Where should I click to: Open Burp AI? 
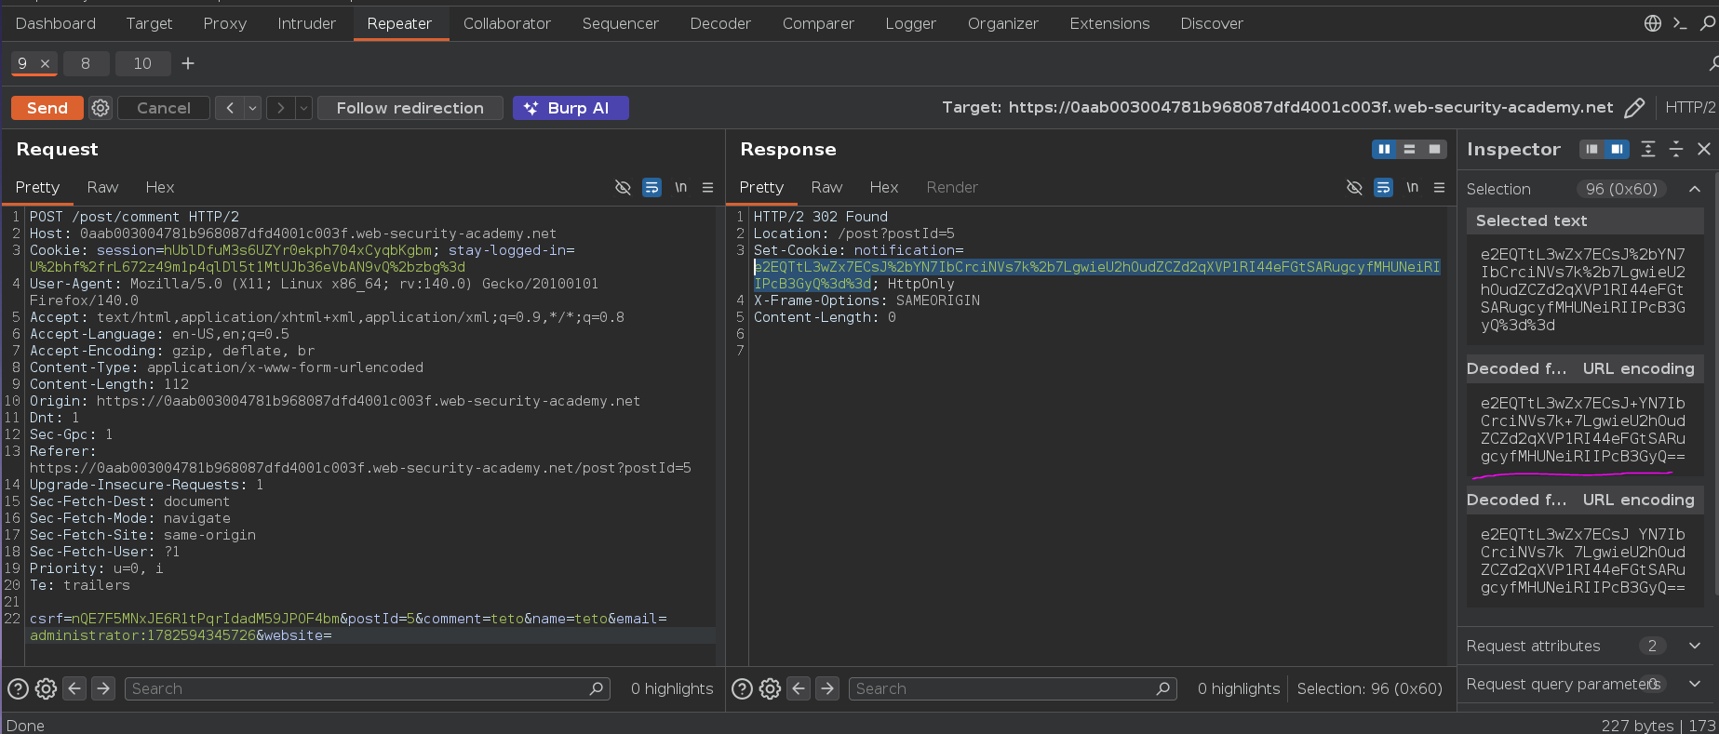coord(571,108)
